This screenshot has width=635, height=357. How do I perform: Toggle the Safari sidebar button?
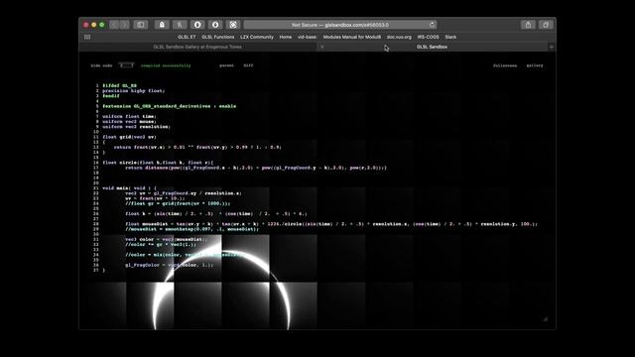coord(141,25)
